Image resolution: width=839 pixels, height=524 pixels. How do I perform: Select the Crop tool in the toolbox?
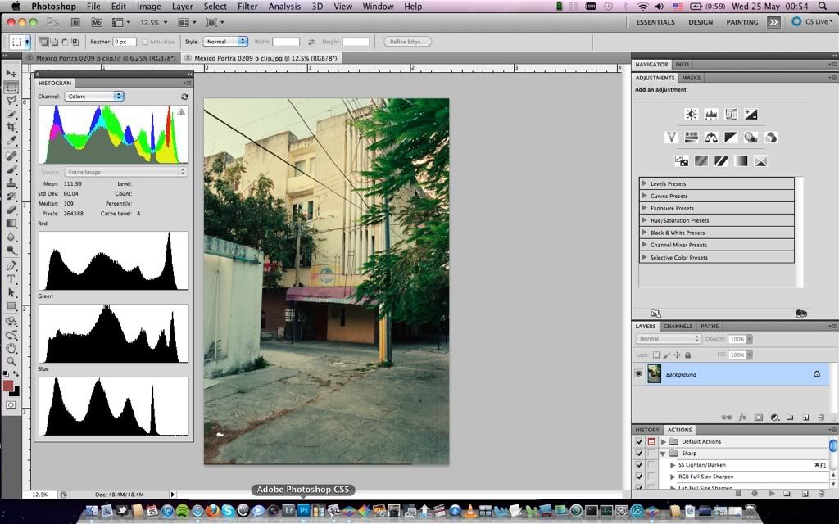(x=11, y=127)
